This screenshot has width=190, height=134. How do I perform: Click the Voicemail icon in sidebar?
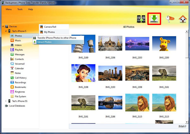[12, 64]
